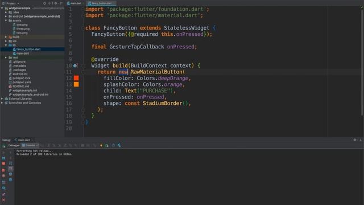Collapse the assets folder
Viewport: 364px width, 205px height.
point(6,20)
